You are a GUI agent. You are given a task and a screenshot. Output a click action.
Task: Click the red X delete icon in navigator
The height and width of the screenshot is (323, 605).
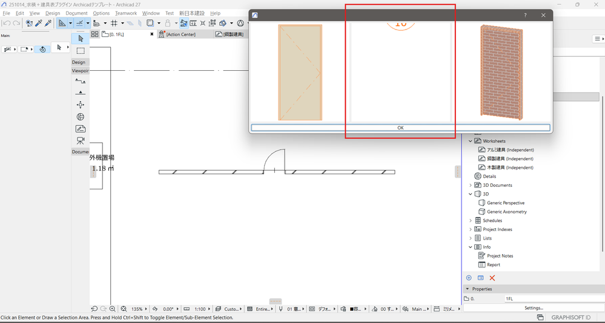(492, 278)
